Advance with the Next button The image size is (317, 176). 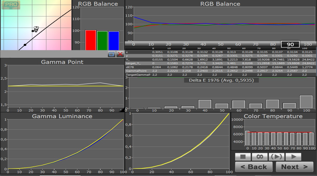[x=295, y=167]
